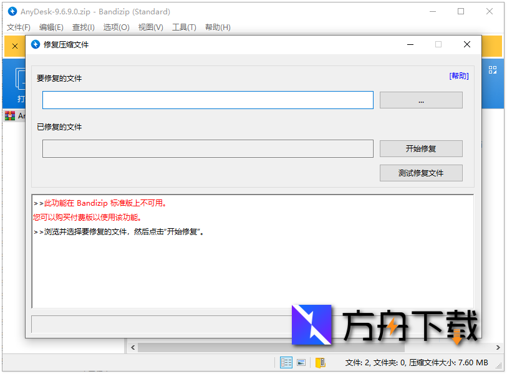Viewport: 507px width, 374px height.
Task: Open the 文件(F) menu
Action: (17, 27)
